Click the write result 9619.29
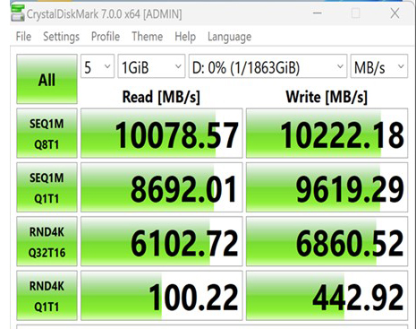Image resolution: width=416 pixels, height=329 pixels. tap(327, 187)
